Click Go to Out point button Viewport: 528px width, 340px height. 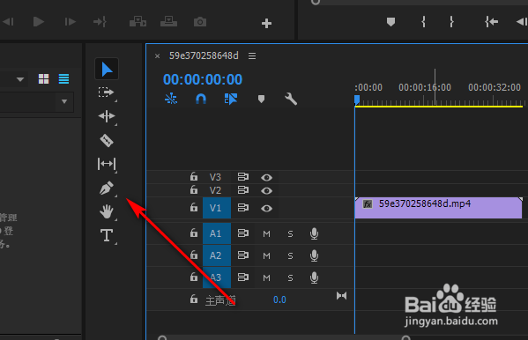tap(100, 22)
